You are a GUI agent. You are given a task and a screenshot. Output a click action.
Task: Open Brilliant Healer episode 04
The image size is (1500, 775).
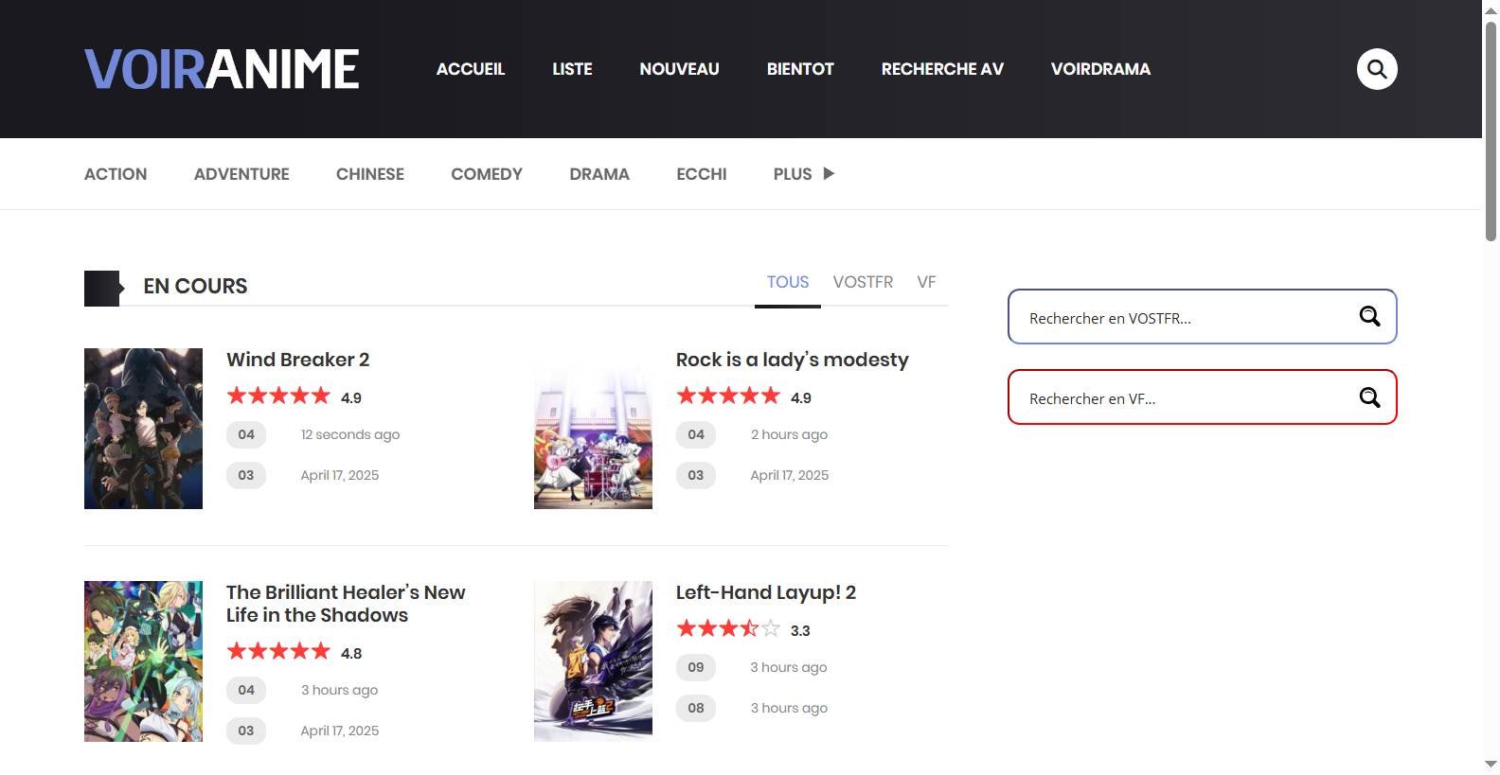click(246, 690)
